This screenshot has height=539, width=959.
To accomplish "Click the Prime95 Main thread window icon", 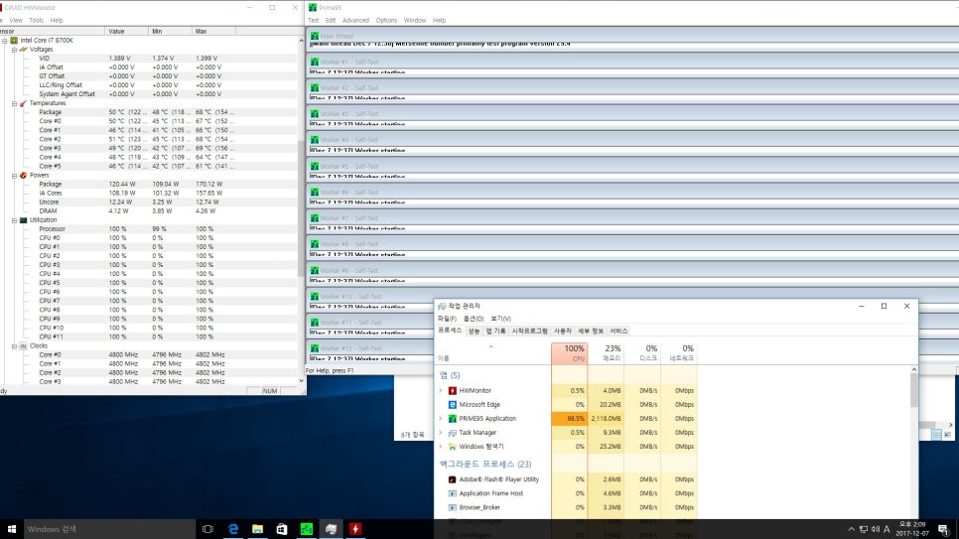I will pos(315,36).
